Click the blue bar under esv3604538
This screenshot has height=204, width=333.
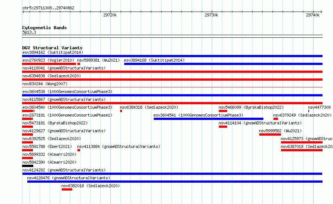[172, 95]
